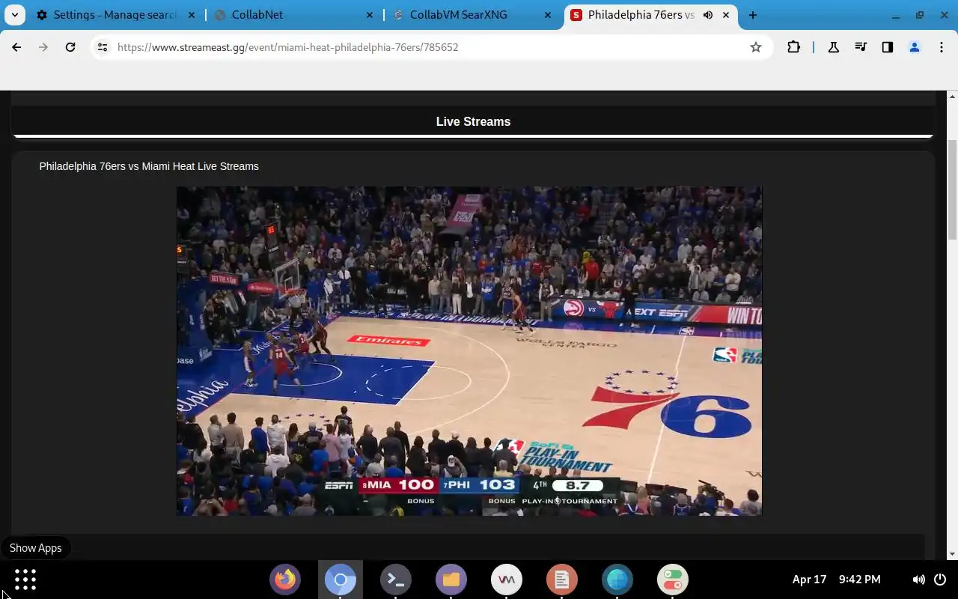This screenshot has height=599, width=958.
Task: Open a new tab with plus button
Action: tap(753, 15)
